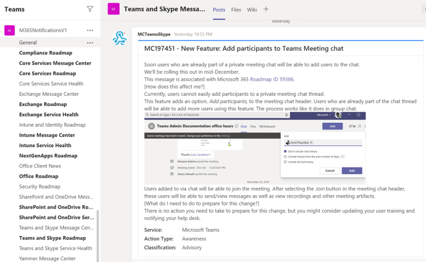Add a new tab with plus icon

[x=266, y=10]
